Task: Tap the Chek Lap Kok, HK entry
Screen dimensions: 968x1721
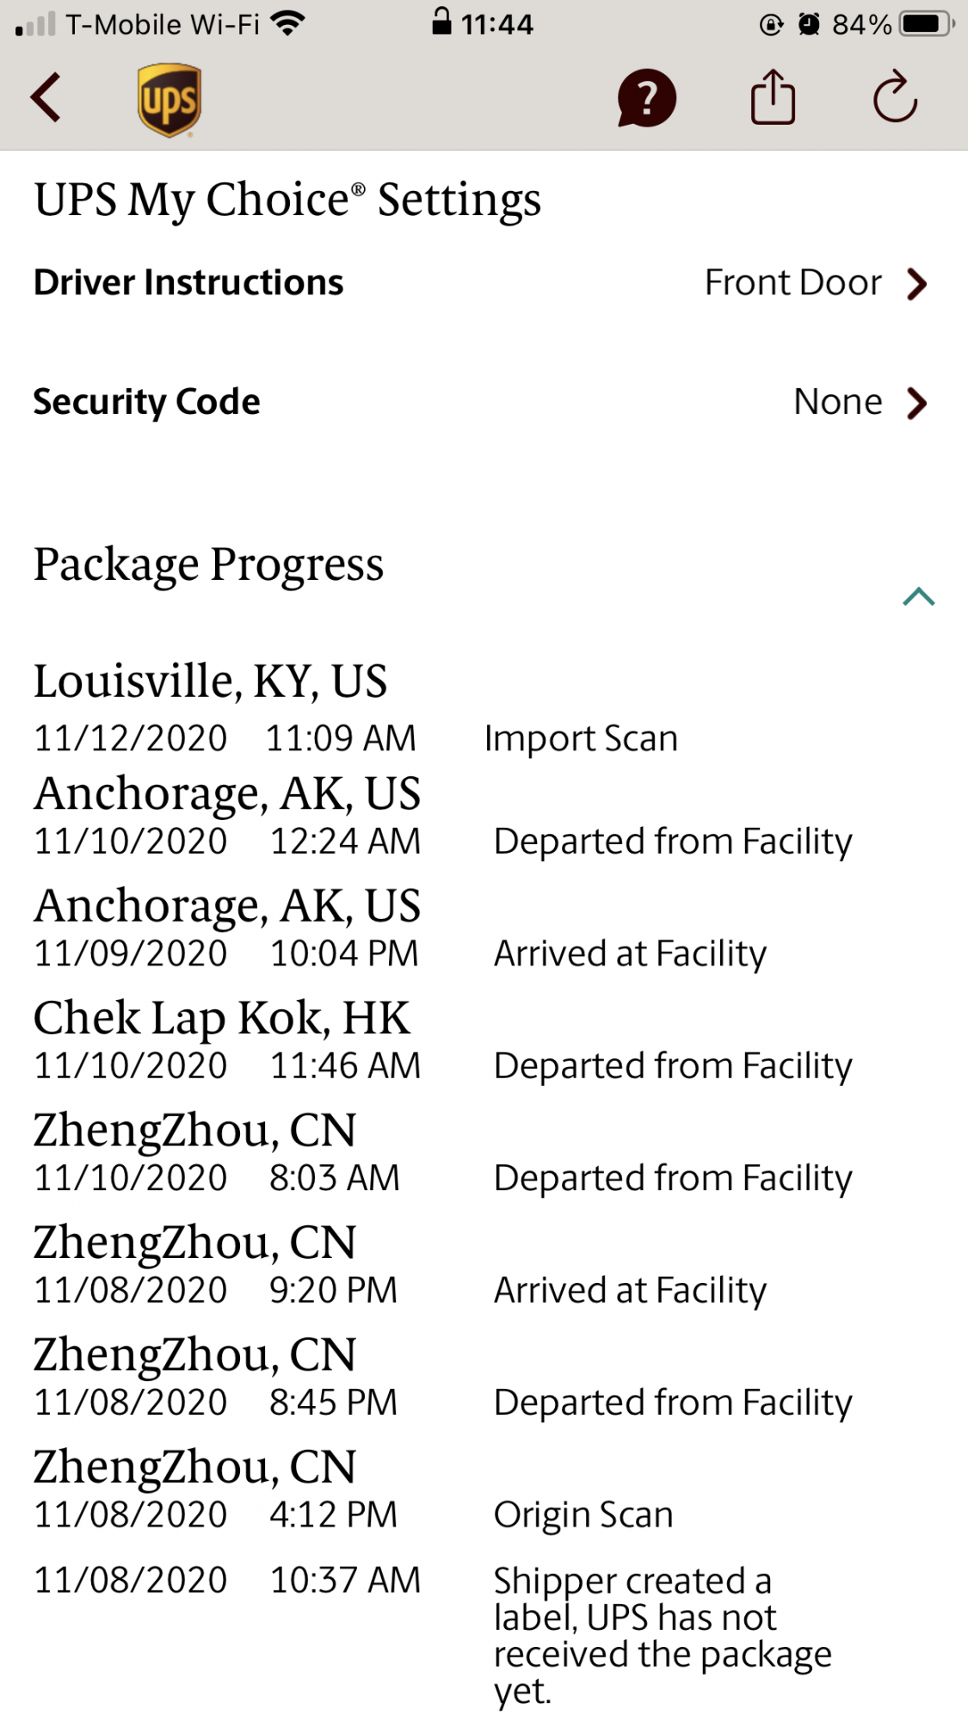Action: coord(222,1019)
